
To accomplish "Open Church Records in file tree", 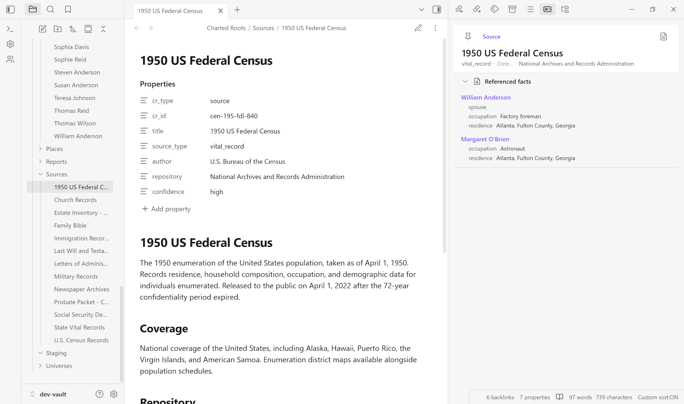I will (x=75, y=200).
